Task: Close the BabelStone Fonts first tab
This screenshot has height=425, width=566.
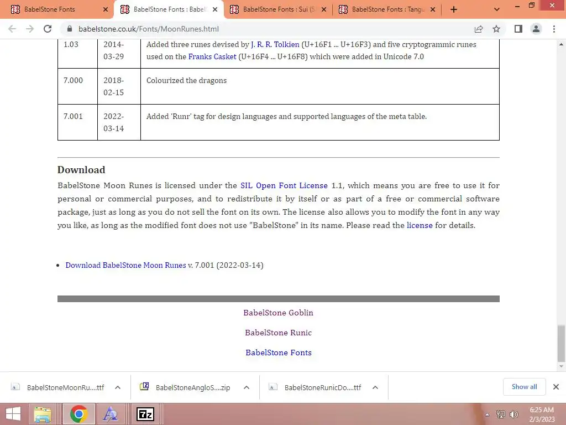Action: 106,9
